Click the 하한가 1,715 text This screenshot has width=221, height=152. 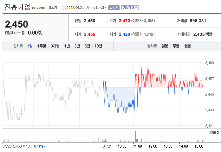click(143, 34)
